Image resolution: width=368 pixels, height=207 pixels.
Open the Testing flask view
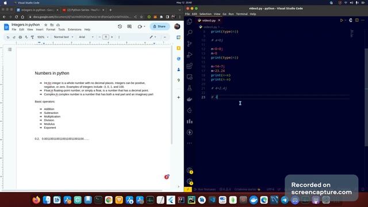pos(189,88)
